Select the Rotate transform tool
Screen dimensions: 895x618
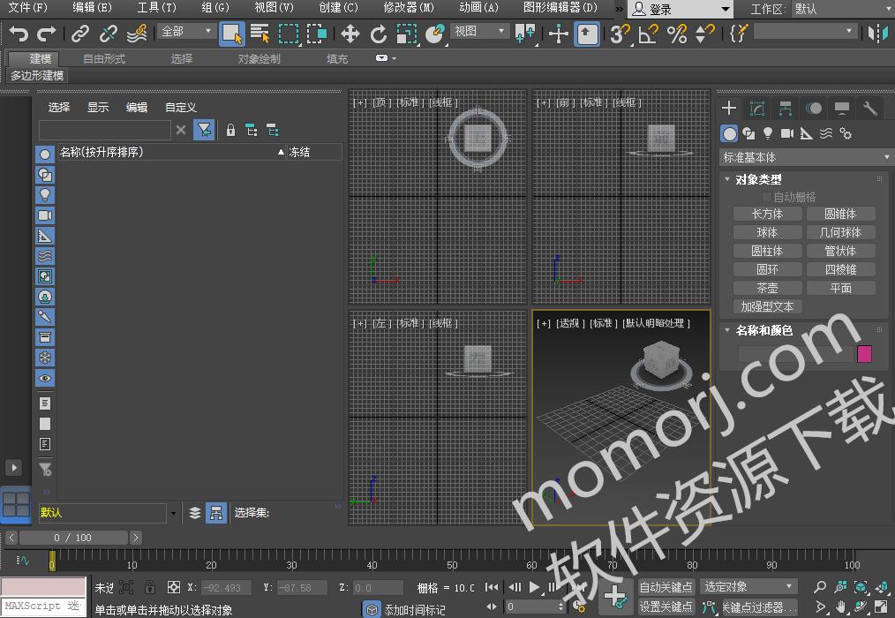pos(379,34)
